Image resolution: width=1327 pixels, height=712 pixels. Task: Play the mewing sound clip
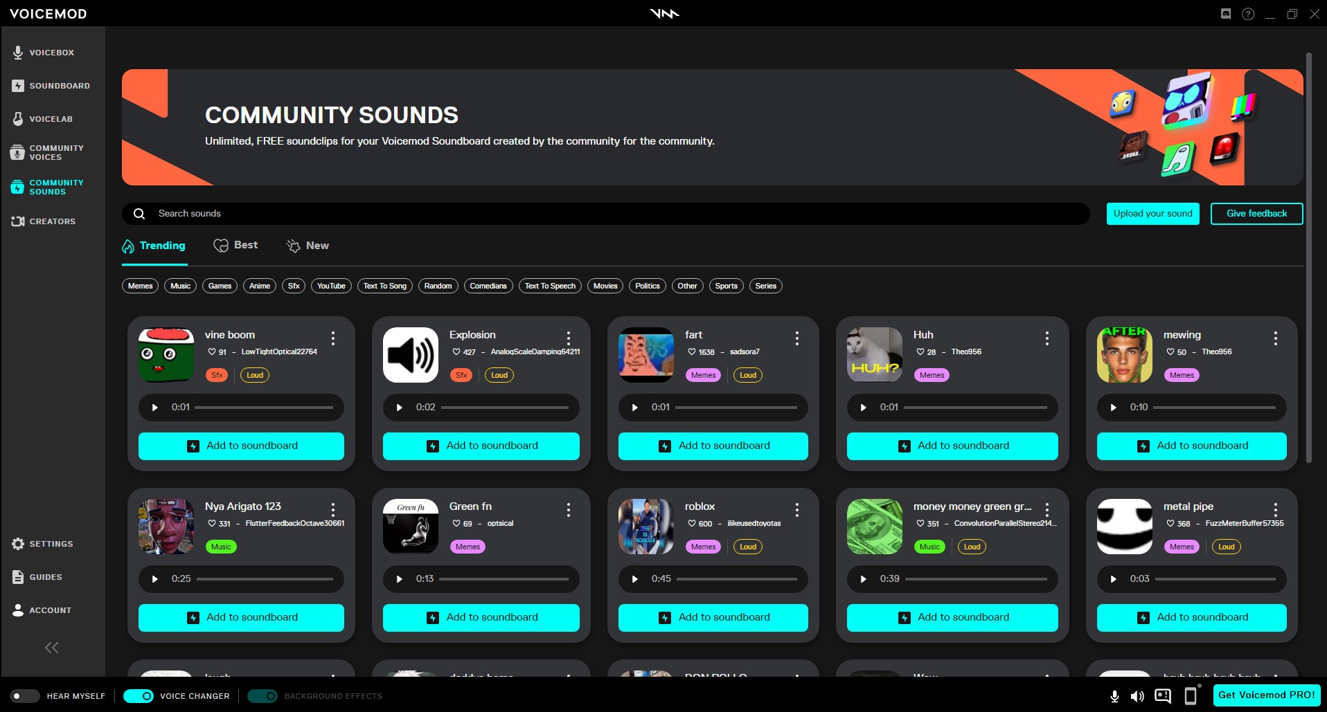coord(1114,408)
